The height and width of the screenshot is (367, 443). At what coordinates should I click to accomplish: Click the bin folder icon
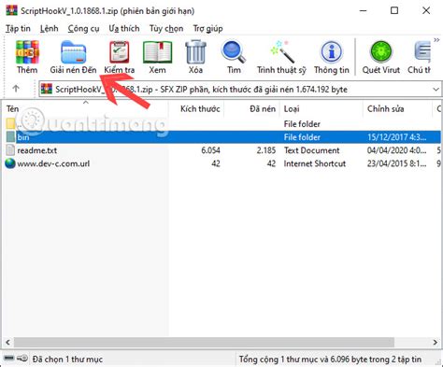10,137
